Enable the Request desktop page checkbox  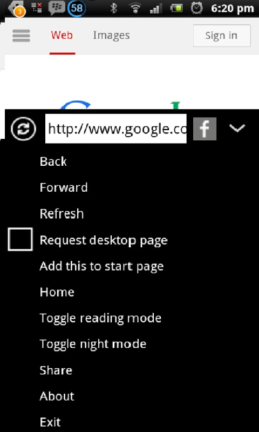(21, 239)
